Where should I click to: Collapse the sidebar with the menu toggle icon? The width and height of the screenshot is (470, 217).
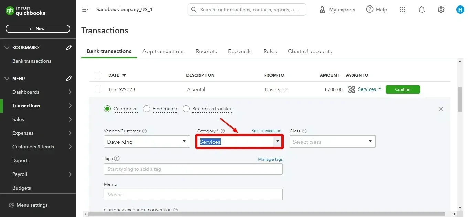pyautogui.click(x=85, y=10)
